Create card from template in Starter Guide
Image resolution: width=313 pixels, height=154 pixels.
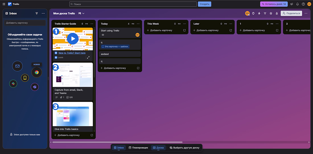[x=92, y=135]
